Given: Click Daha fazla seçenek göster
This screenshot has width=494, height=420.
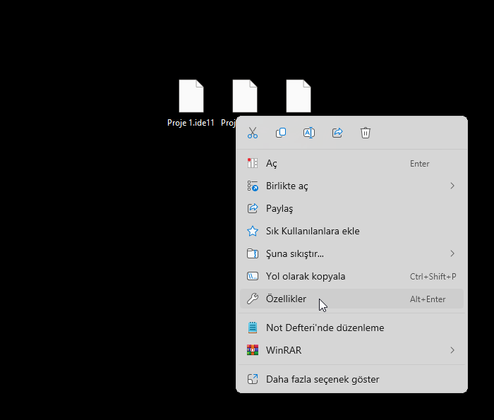Looking at the screenshot, I should pyautogui.click(x=323, y=380).
